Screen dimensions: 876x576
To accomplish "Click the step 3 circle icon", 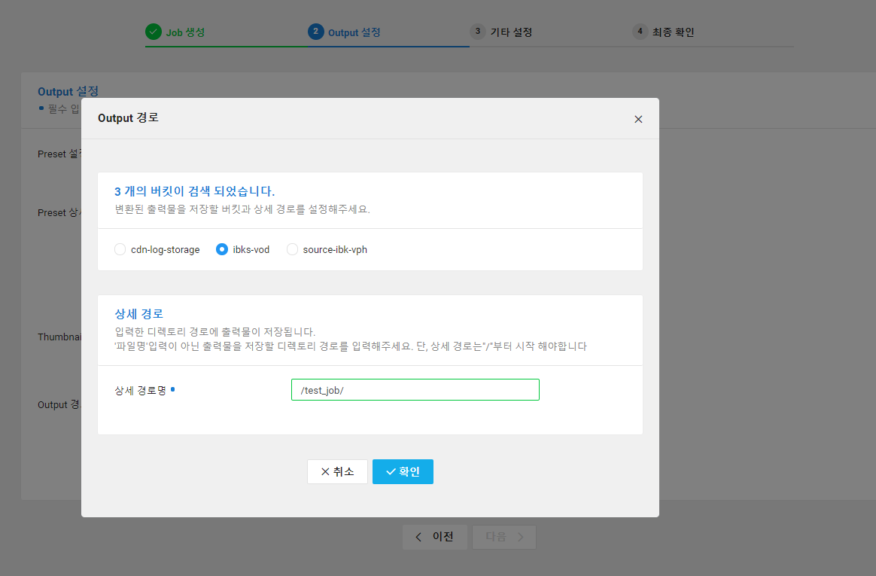I will 478,32.
